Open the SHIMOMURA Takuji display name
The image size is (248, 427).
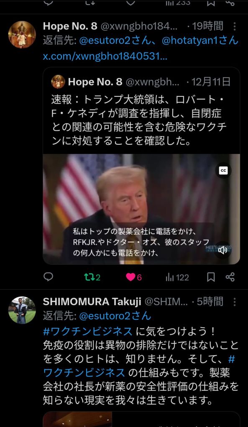(92, 301)
